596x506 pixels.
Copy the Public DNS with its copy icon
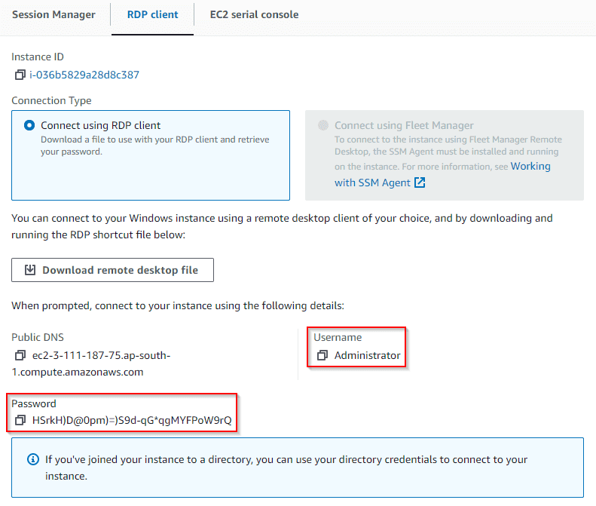click(x=20, y=355)
